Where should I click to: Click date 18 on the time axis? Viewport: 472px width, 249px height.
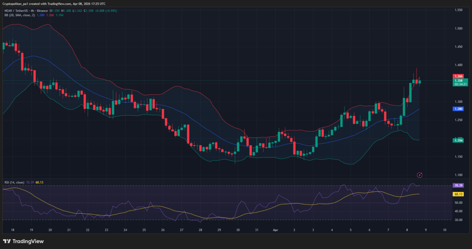pos(13,230)
